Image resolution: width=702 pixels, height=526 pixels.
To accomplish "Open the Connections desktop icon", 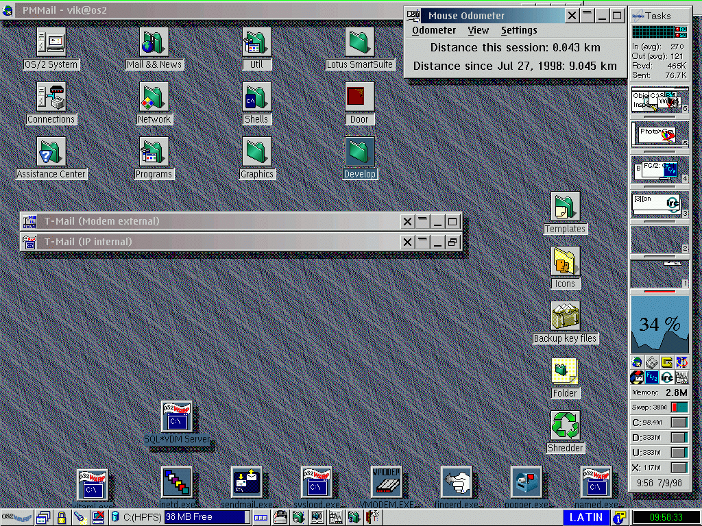I will [51, 97].
